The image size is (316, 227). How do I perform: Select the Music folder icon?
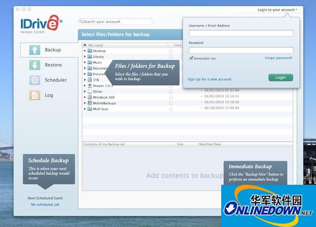coord(90,62)
